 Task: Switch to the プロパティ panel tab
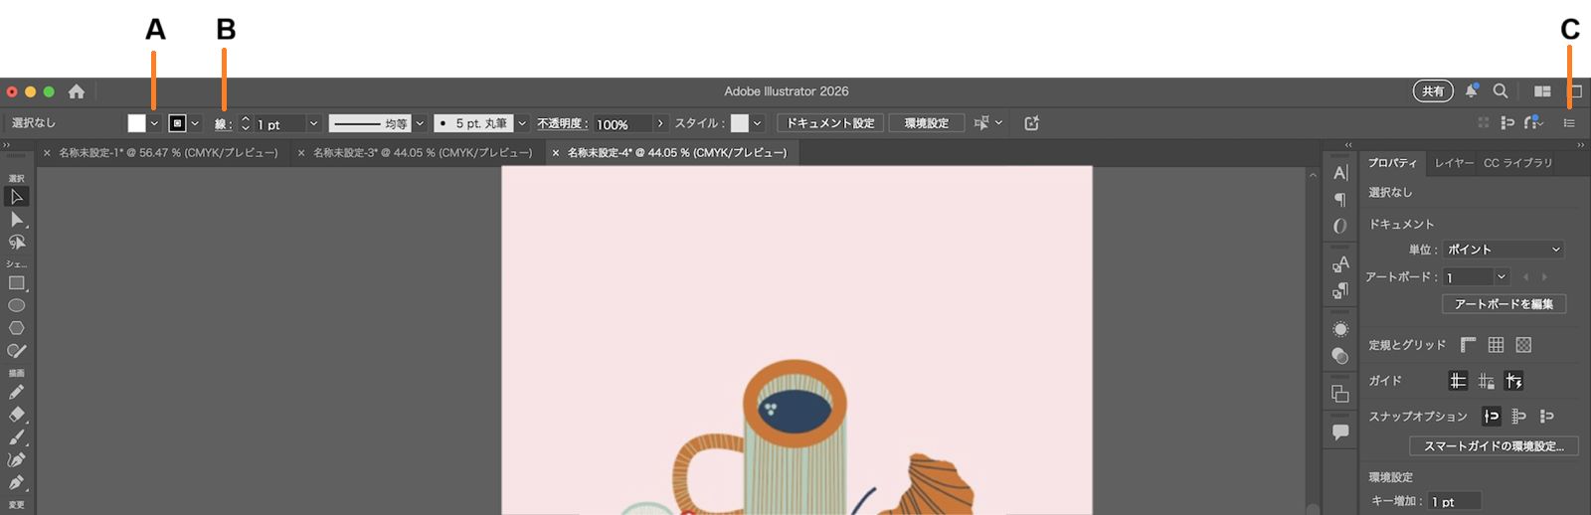click(1392, 163)
